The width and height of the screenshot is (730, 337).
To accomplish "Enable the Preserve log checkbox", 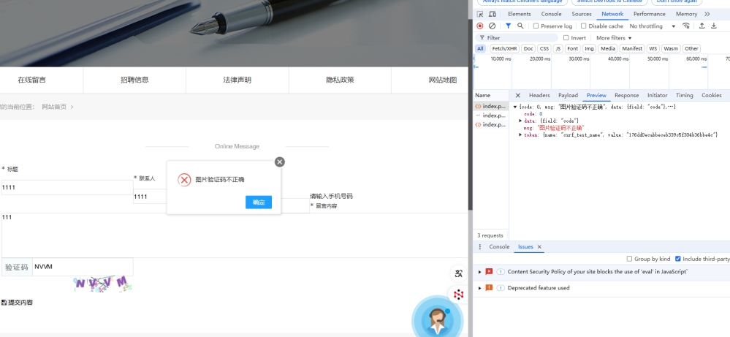I will (x=536, y=26).
